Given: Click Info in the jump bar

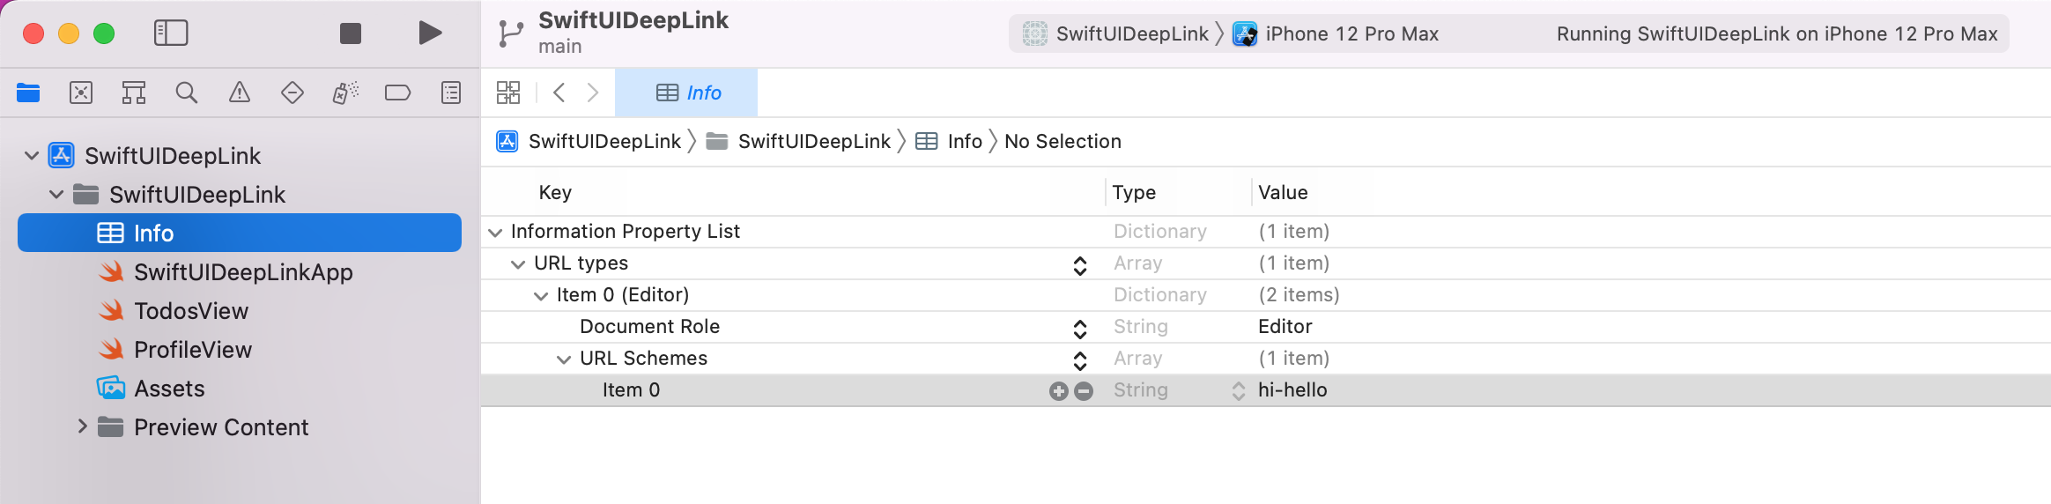Looking at the screenshot, I should coord(950,141).
